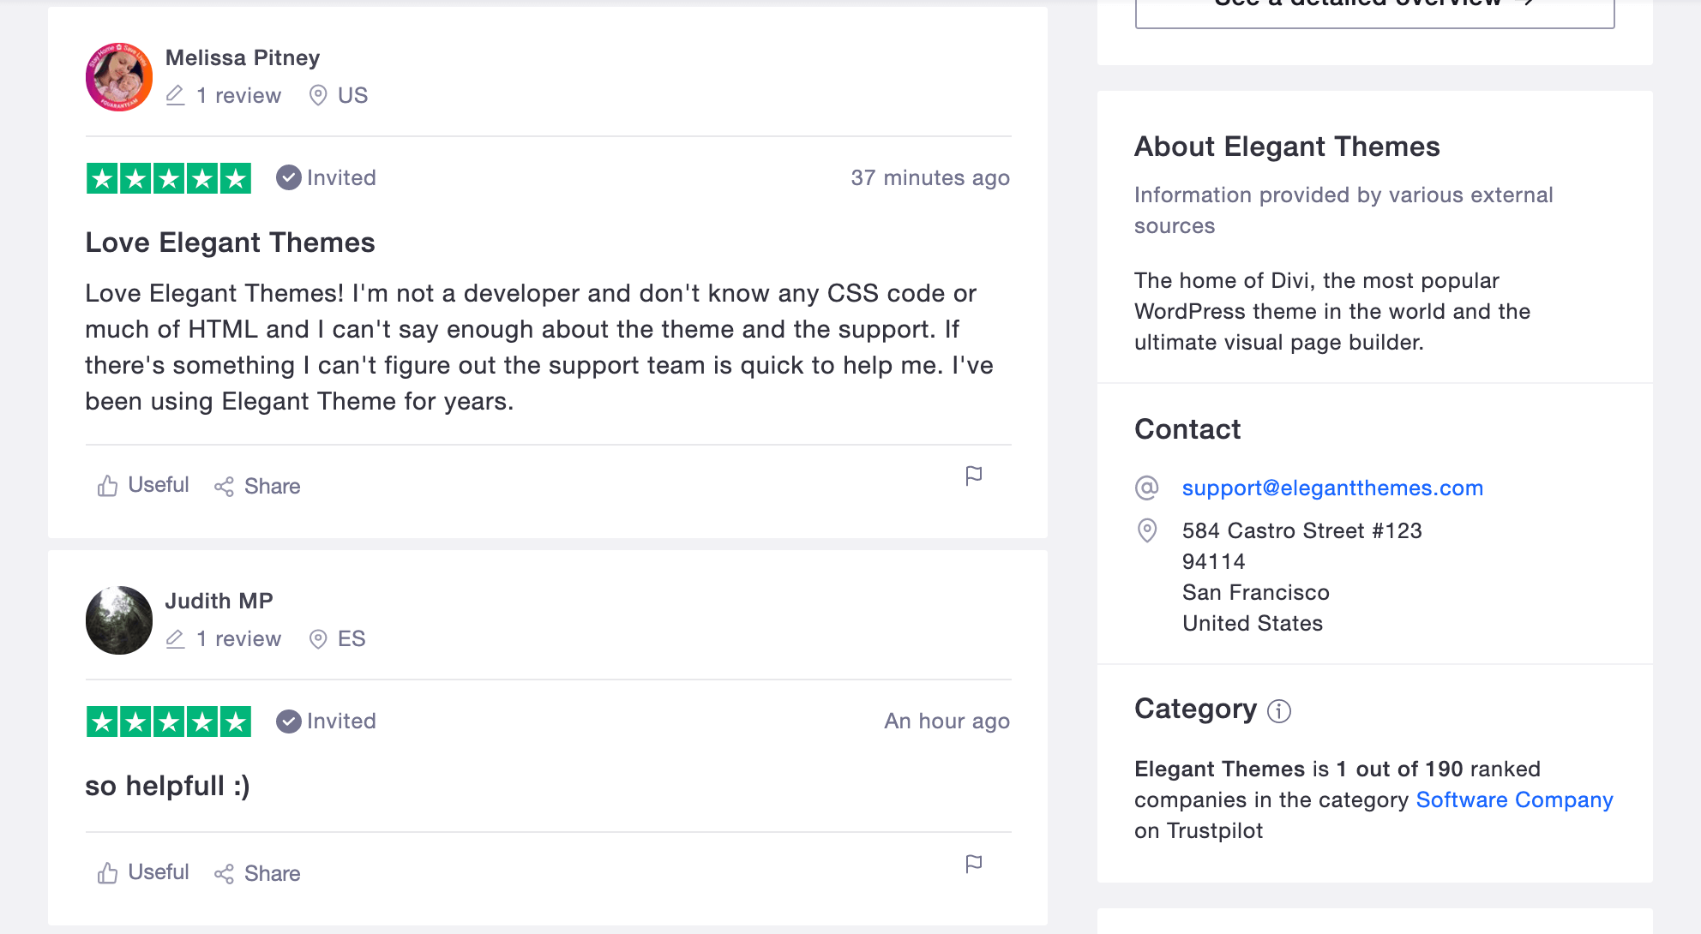The image size is (1701, 934).
Task: Click the five-star rating on Judith's review
Action: pos(168,721)
